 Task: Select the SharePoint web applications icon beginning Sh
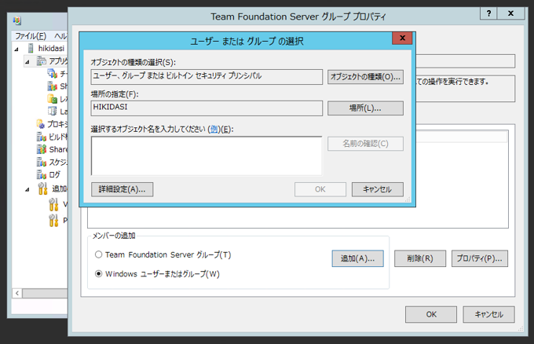(x=52, y=86)
